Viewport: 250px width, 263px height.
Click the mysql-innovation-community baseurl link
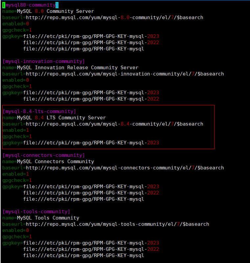[x=125, y=74]
